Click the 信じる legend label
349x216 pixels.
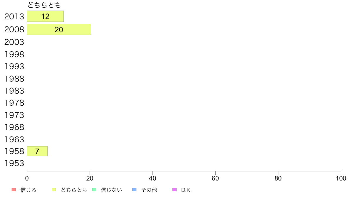28,190
